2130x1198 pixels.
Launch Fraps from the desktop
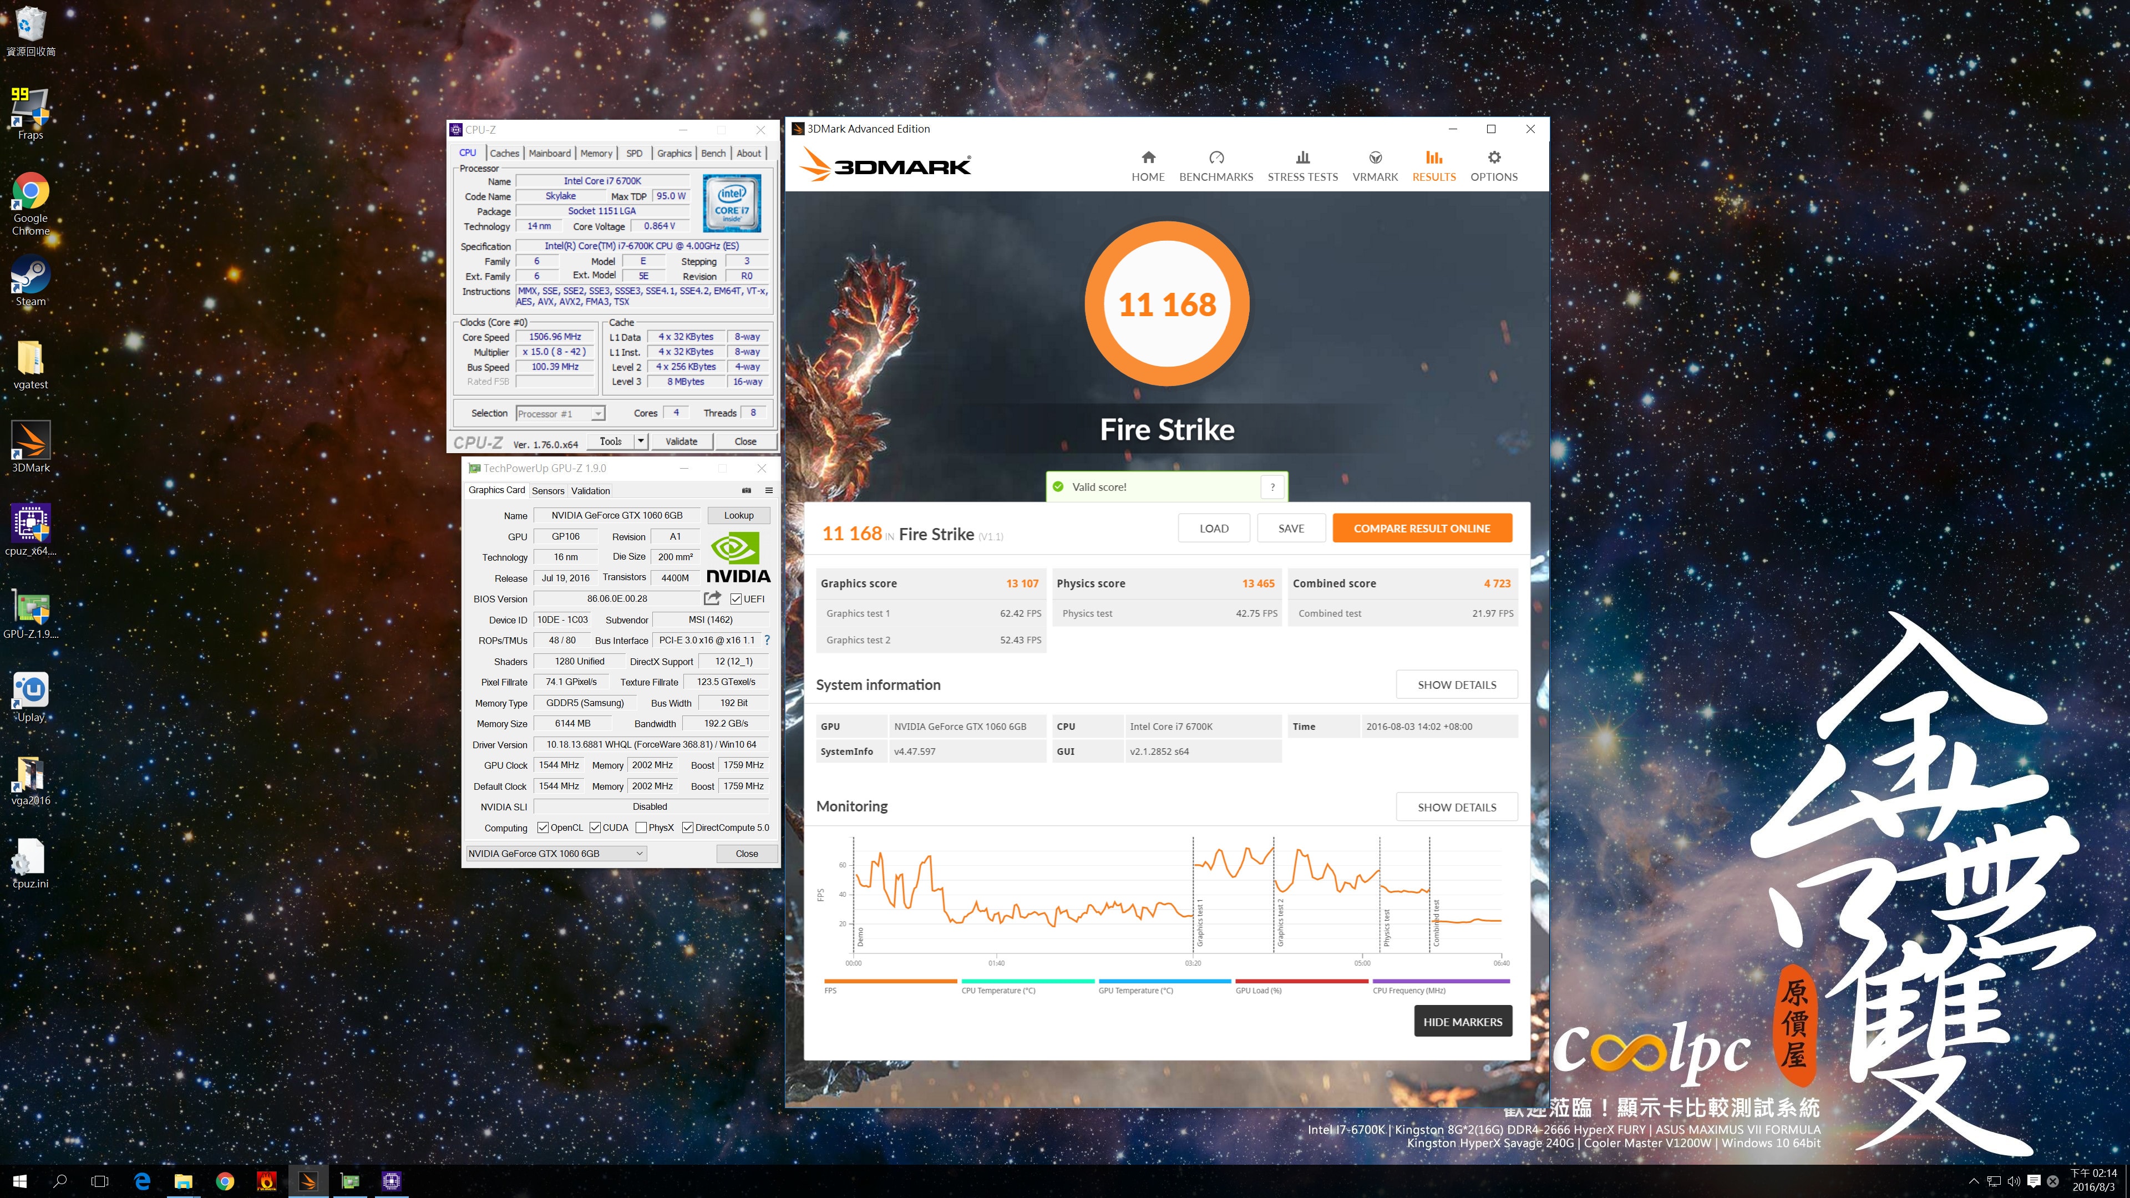[x=31, y=113]
